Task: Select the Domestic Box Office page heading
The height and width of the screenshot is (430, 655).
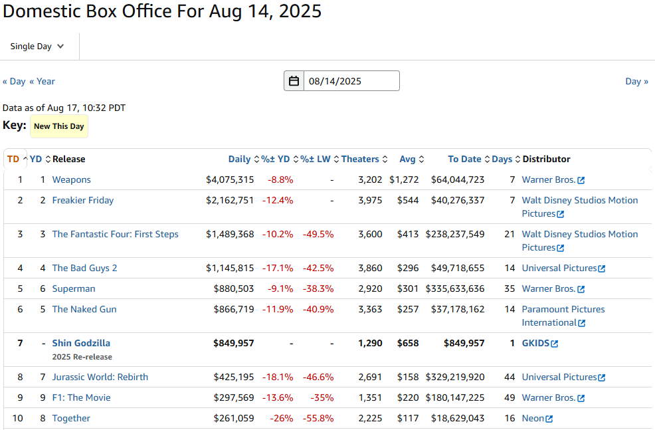Action: [162, 11]
